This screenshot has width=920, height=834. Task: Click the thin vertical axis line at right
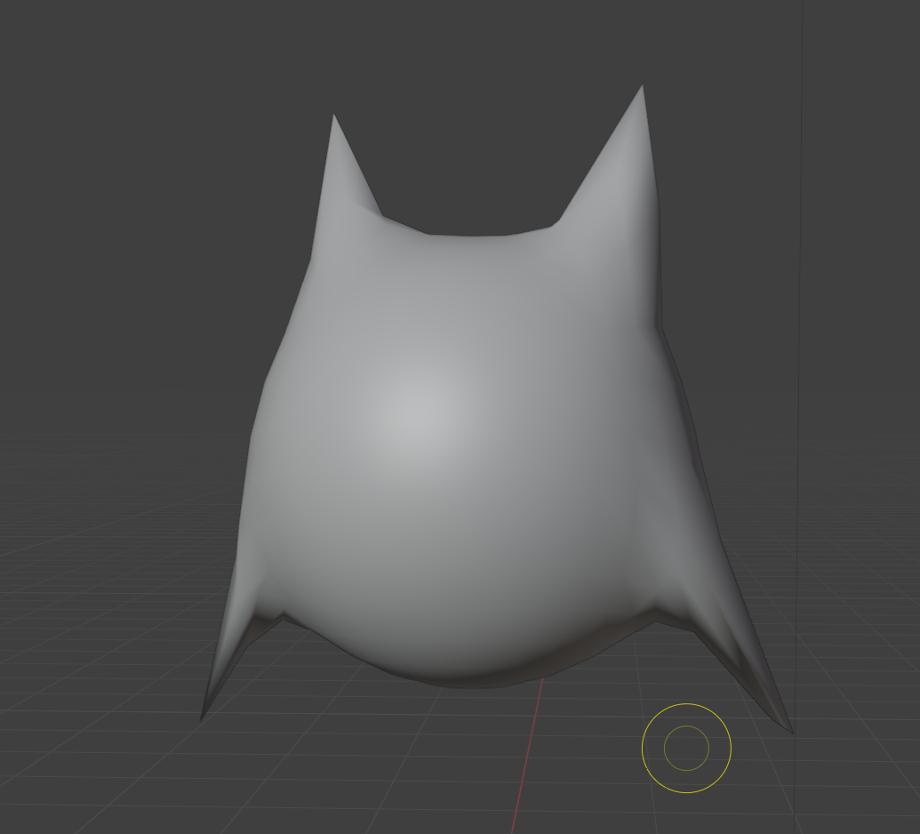point(799,267)
